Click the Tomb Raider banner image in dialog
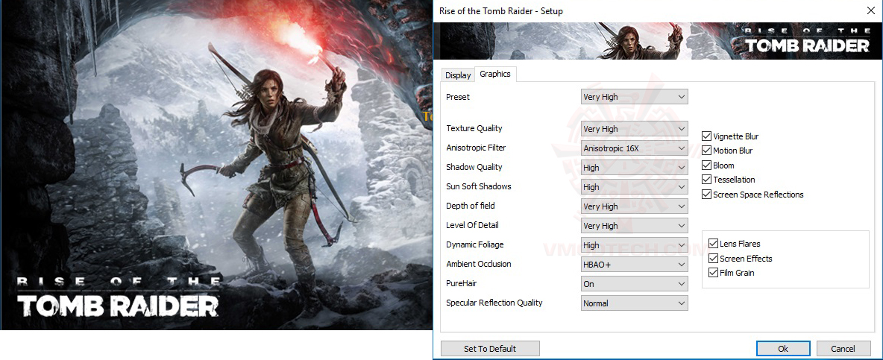The width and height of the screenshot is (883, 360). click(657, 41)
